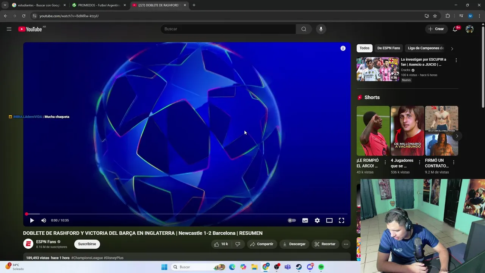Open Microsoft Edge from the taskbar
The image size is (485, 273).
point(232,267)
